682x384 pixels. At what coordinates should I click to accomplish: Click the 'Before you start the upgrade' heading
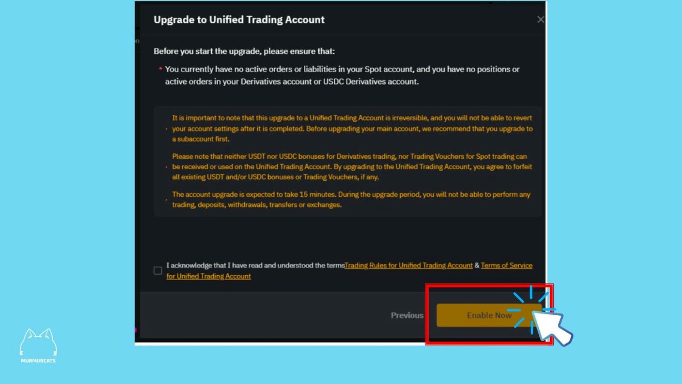coord(244,51)
